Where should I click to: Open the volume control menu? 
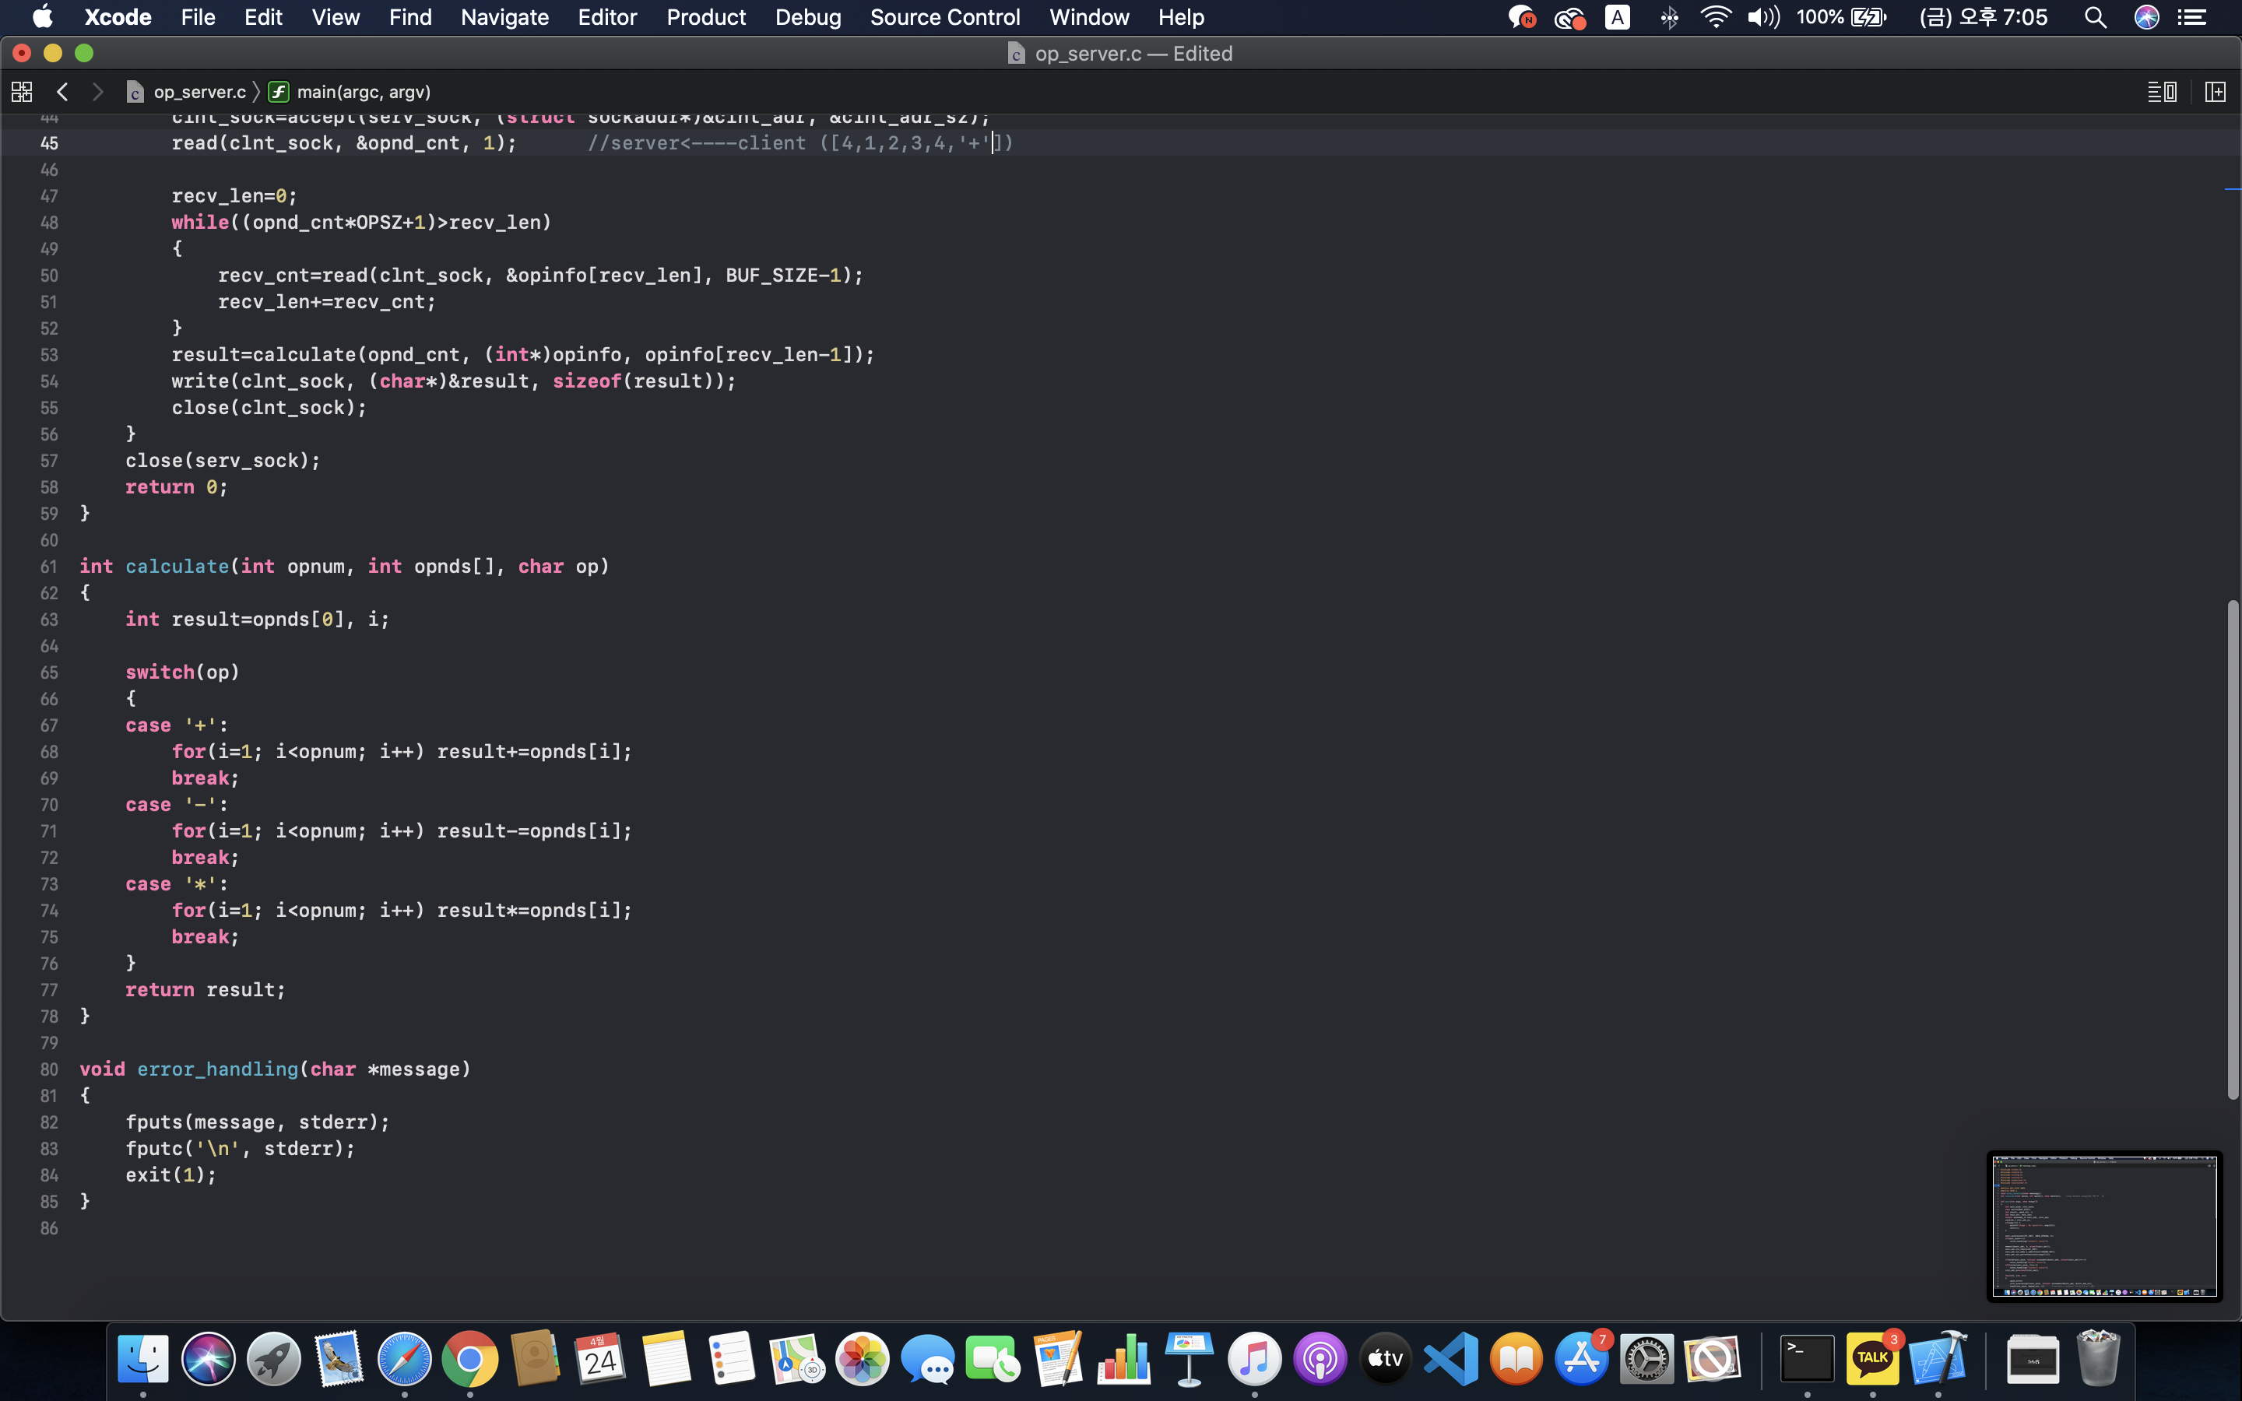1763,18
